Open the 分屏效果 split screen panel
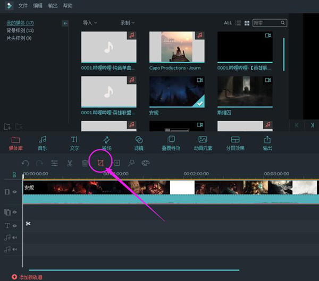 click(234, 143)
